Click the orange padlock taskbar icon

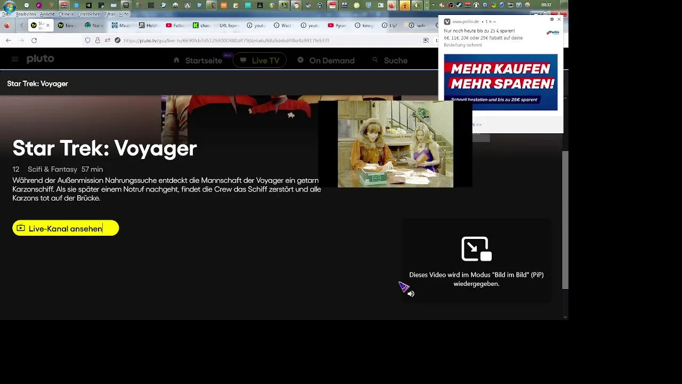coord(404,6)
